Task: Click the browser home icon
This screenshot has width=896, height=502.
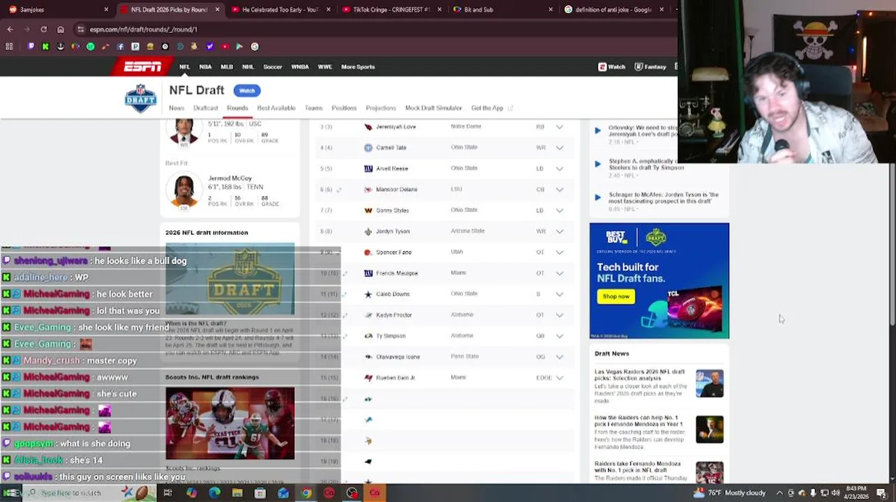Action: 61,29
